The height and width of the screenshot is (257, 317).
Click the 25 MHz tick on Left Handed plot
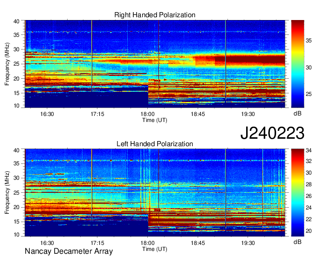point(17,193)
